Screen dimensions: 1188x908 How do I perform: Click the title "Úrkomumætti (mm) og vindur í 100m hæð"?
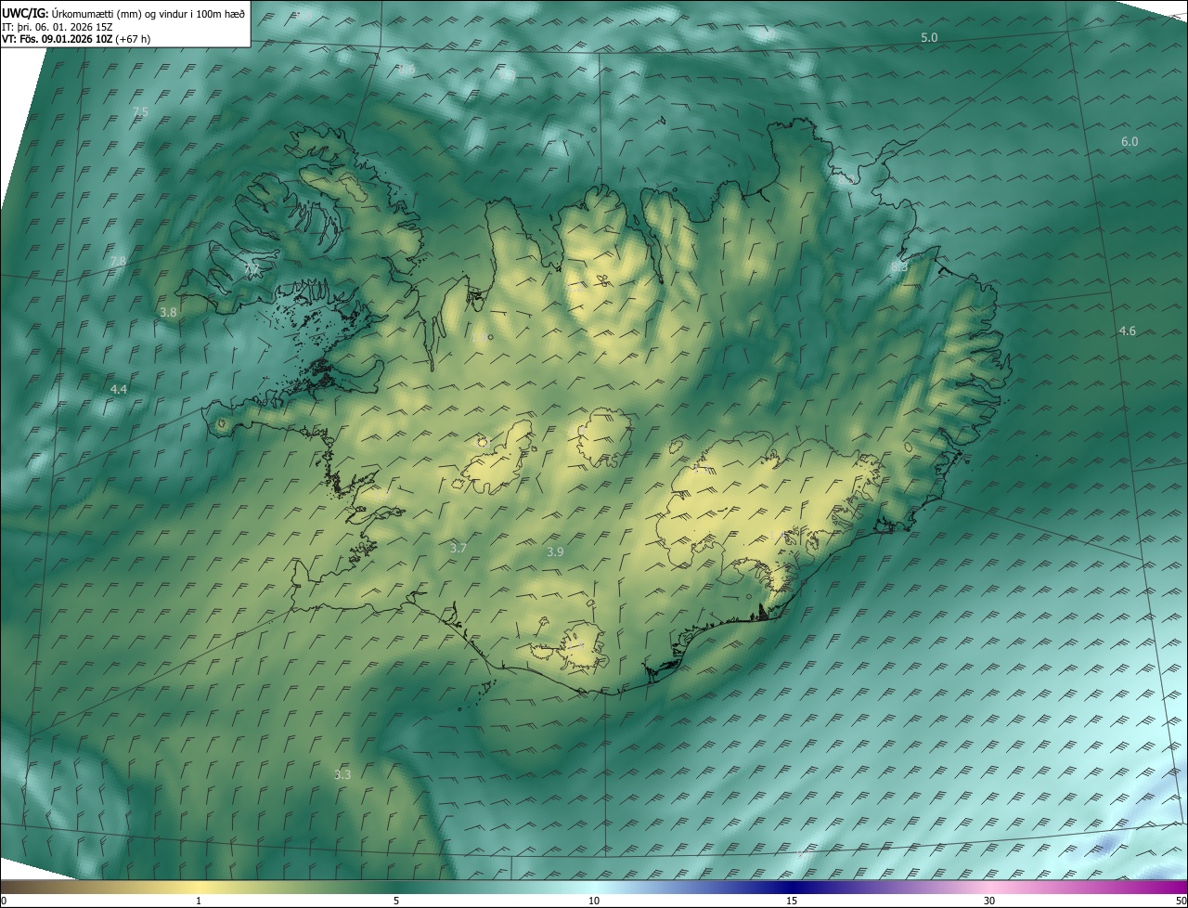click(148, 12)
